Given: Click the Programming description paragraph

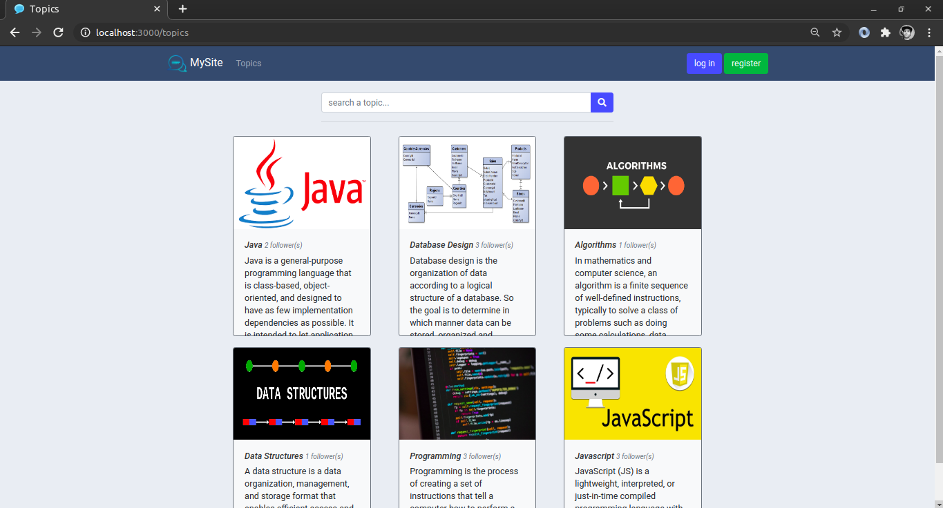Looking at the screenshot, I should point(465,487).
